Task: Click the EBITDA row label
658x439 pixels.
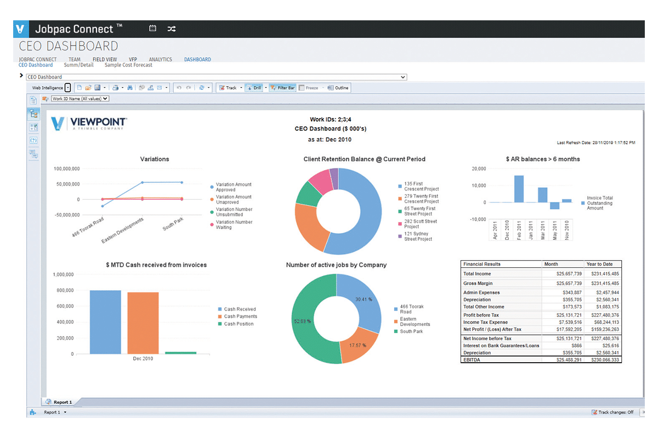Action: (x=472, y=360)
